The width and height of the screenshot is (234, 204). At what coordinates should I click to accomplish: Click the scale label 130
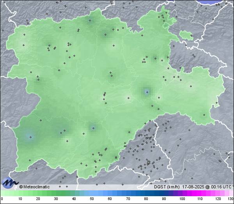(230, 199)
